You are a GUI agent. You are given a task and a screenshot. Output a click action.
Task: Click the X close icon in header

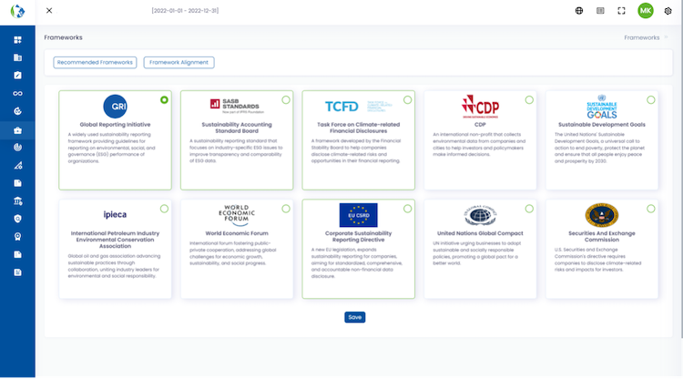coord(49,10)
